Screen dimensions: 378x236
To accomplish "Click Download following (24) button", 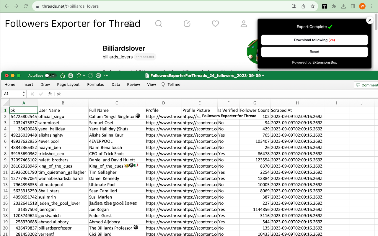I will point(315,40).
